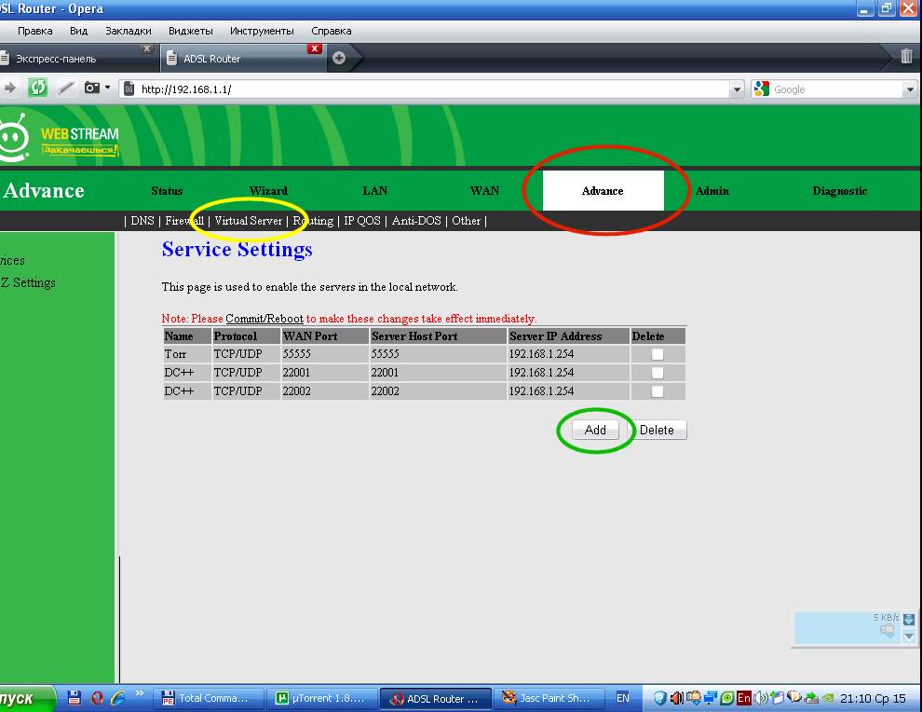
Task: Open the Admin section
Action: (712, 191)
